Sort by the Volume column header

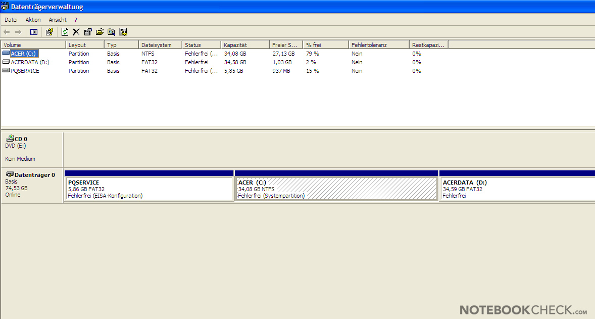point(33,45)
